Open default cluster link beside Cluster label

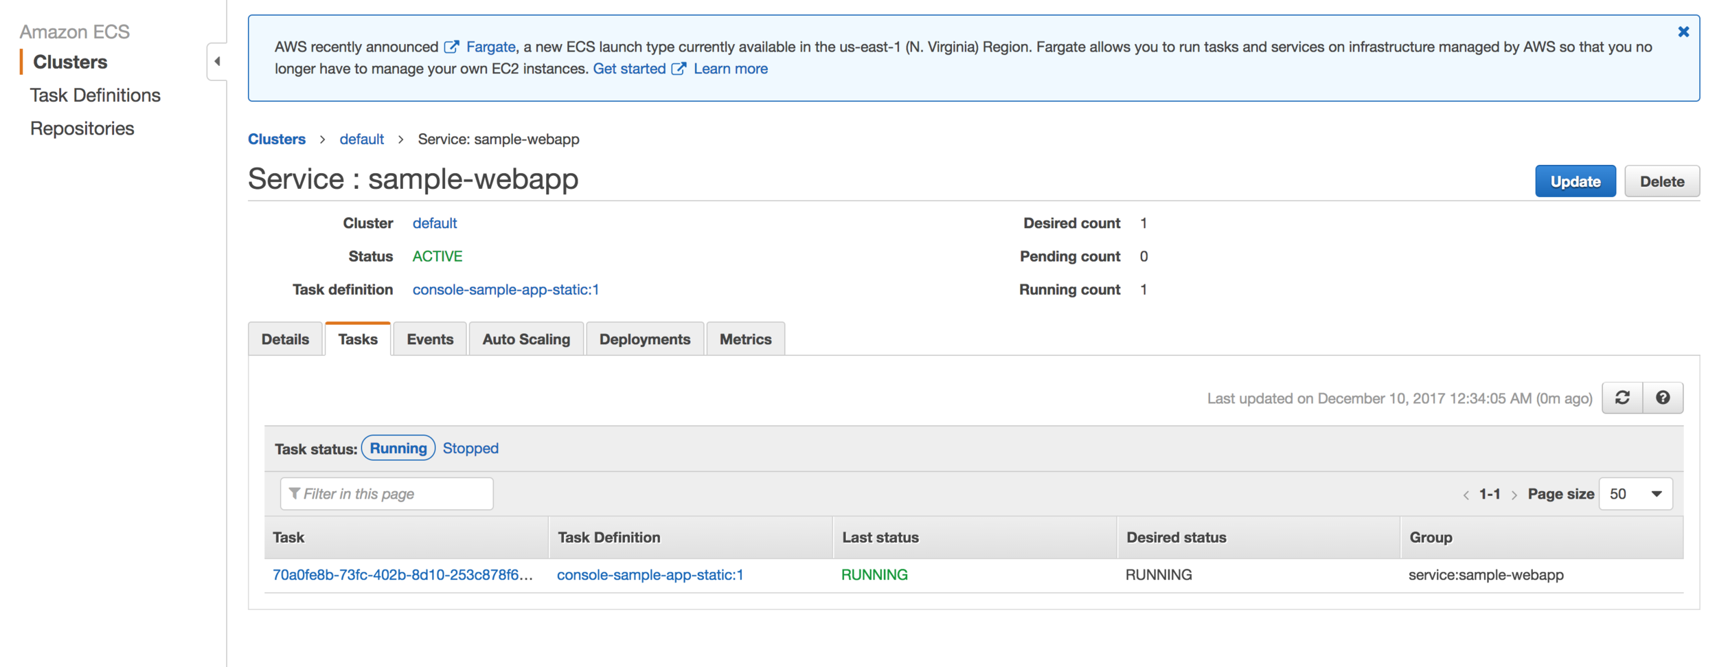tap(435, 223)
